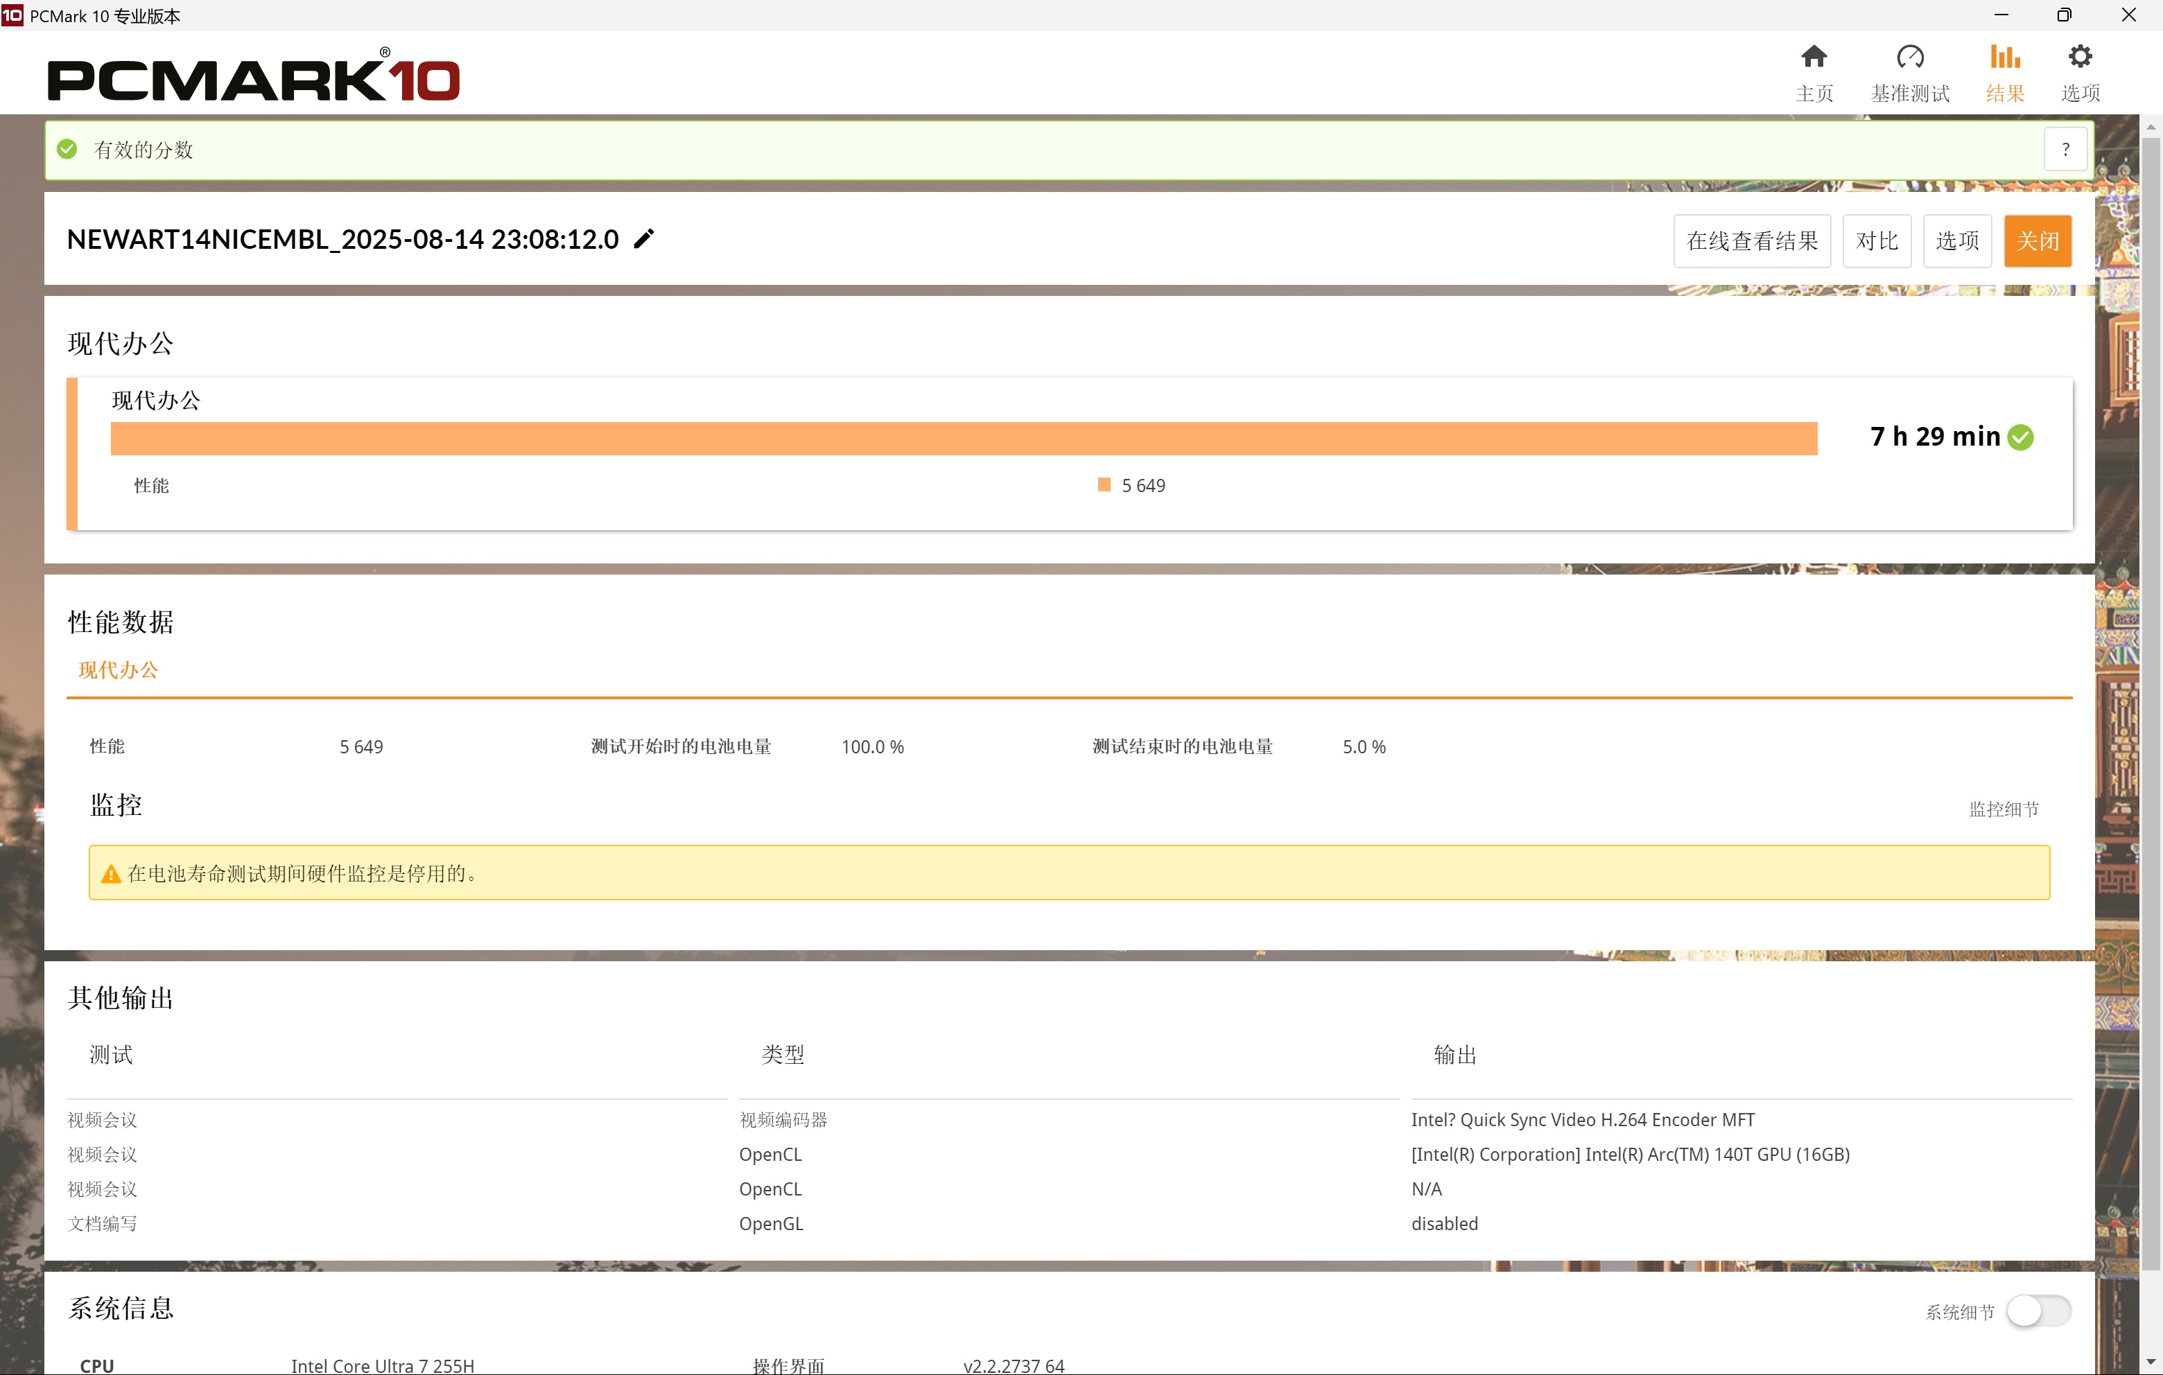2163x1375 pixels.
Task: Click the N/A OpenCL output value
Action: (x=1427, y=1189)
